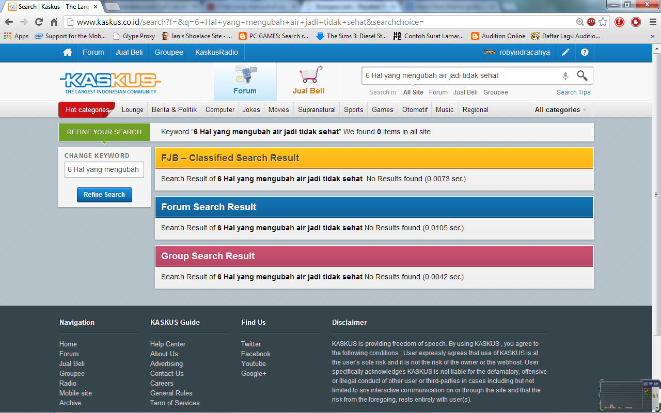Image resolution: width=661 pixels, height=413 pixels.
Task: Reload the page with the refresh icon
Action: coord(39,22)
